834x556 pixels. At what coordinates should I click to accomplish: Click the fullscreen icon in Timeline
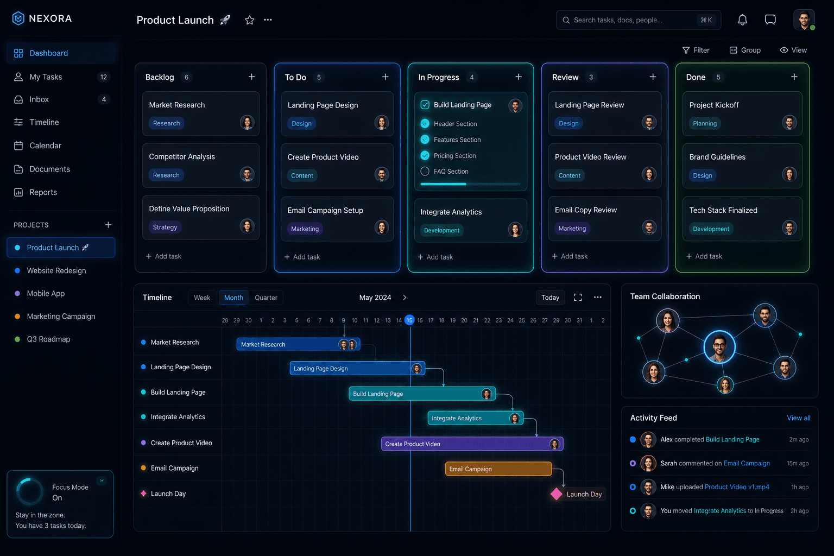pyautogui.click(x=578, y=298)
